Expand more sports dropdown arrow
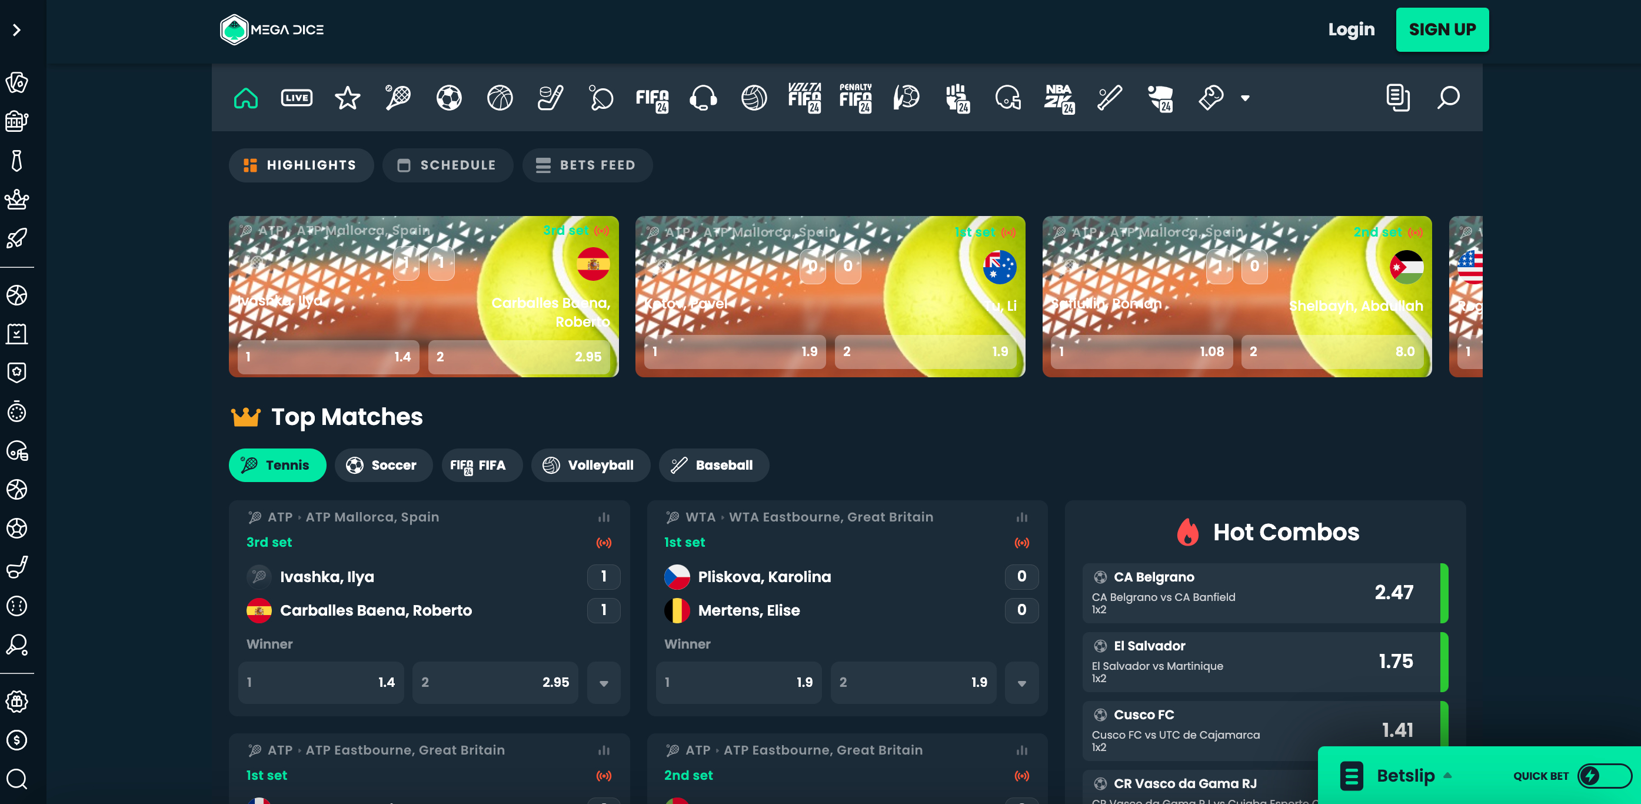Screen dimensions: 1641x804 [x=1245, y=98]
